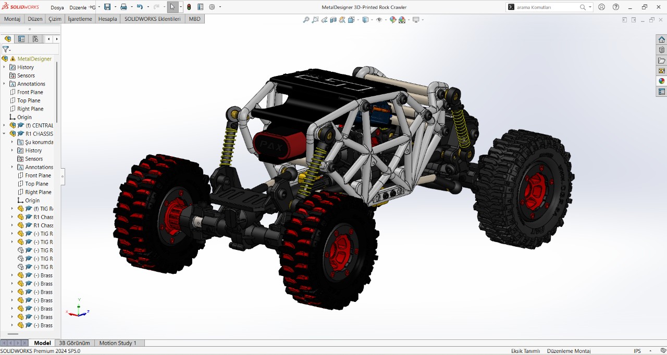Screen dimensions: 667x355
Task: Click the Rebuild traffic light icon
Action: [x=189, y=7]
